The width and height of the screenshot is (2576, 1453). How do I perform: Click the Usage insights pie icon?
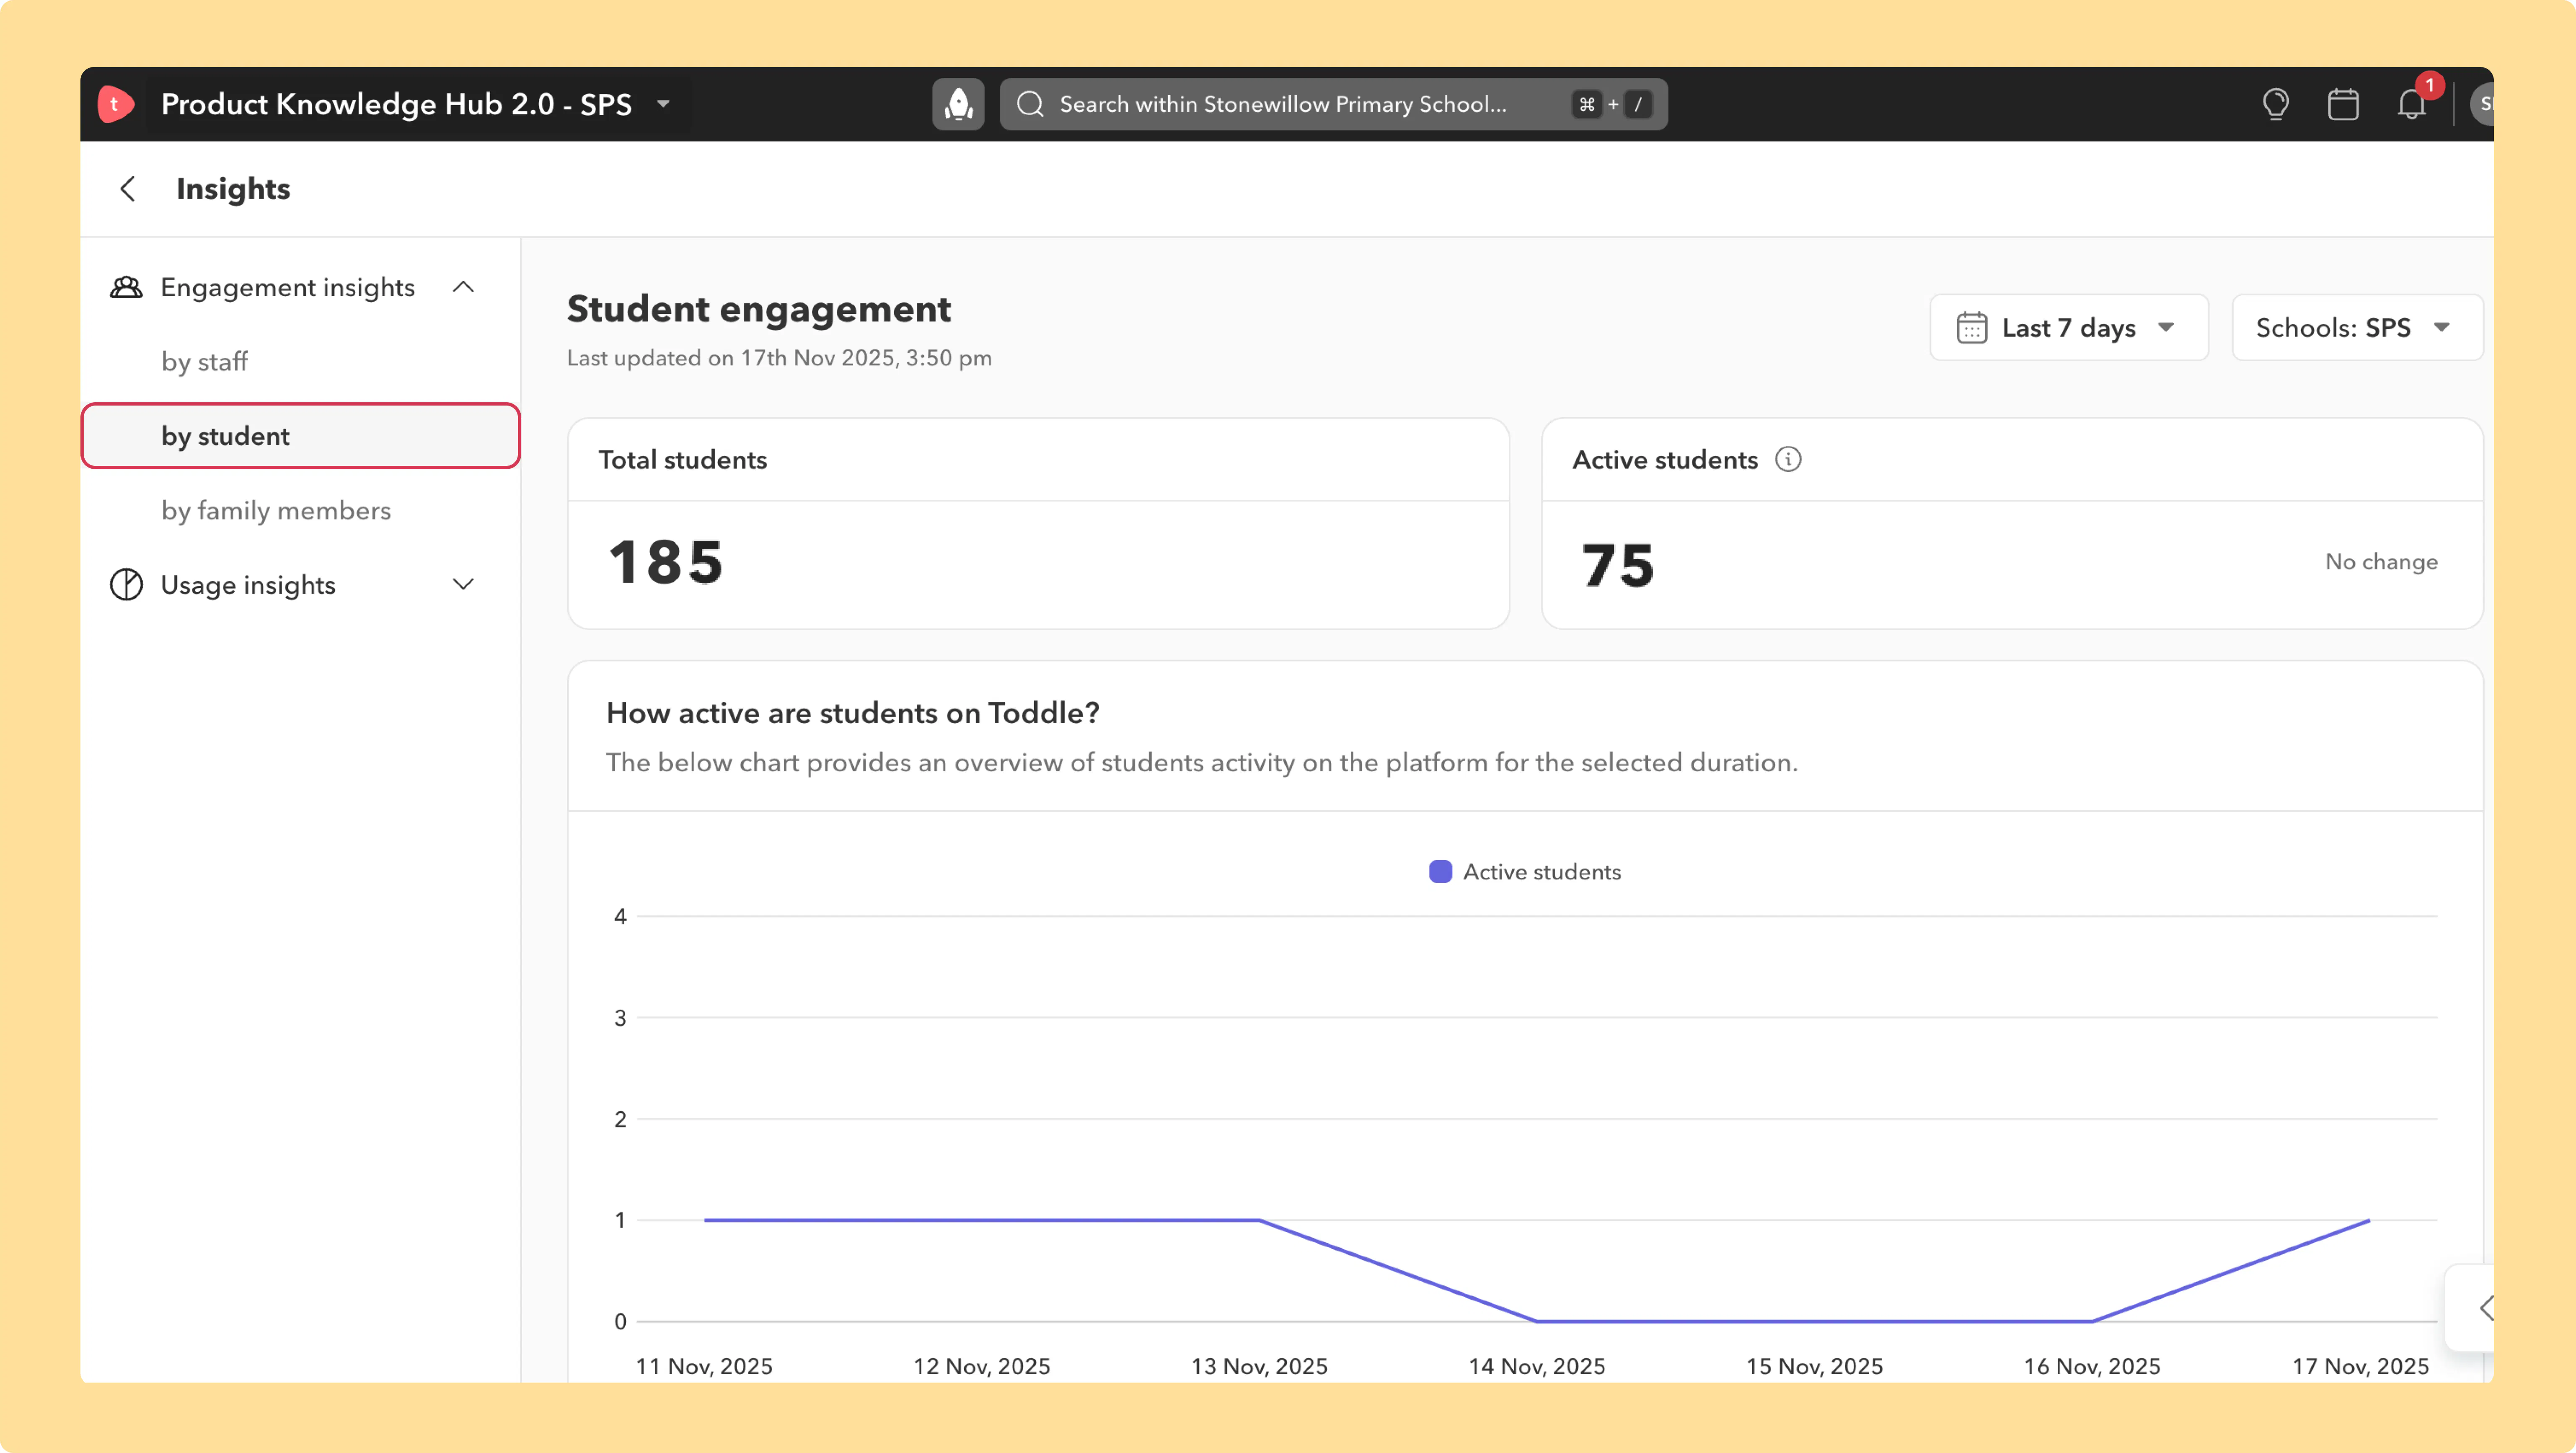[x=126, y=585]
